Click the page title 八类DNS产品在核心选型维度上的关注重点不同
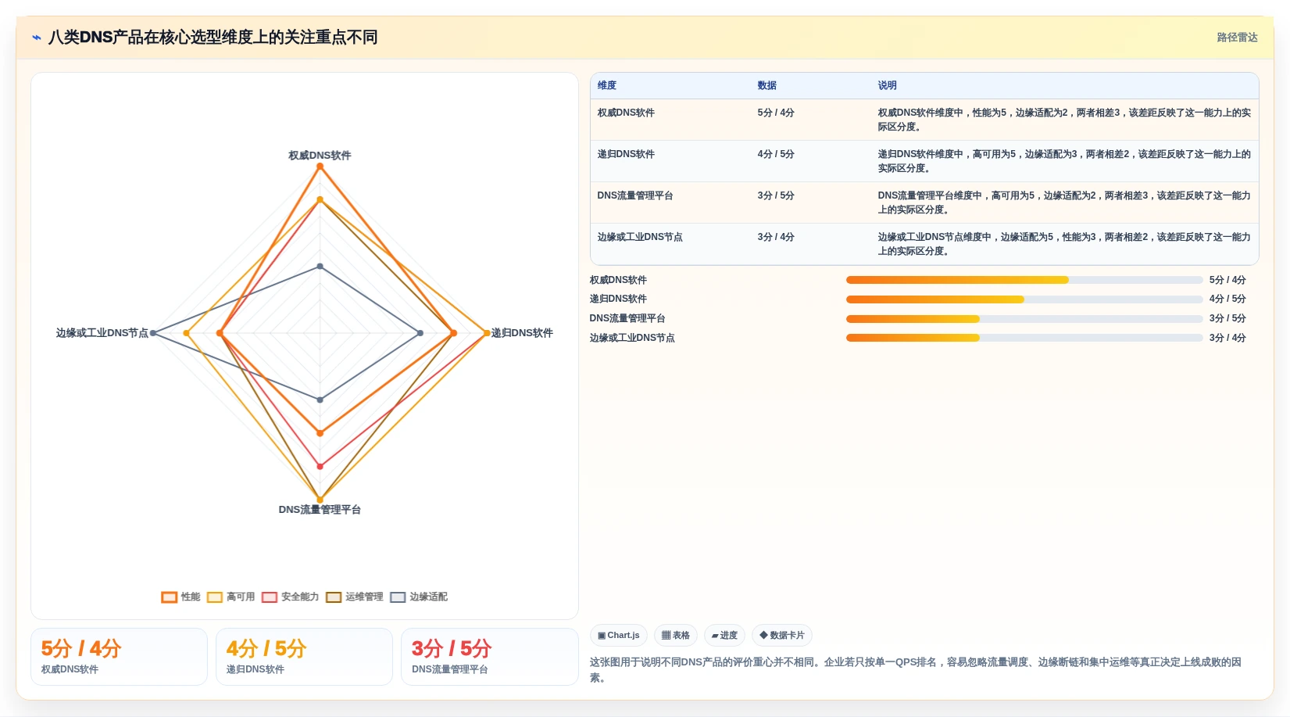Image resolution: width=1290 pixels, height=717 pixels. coord(213,38)
